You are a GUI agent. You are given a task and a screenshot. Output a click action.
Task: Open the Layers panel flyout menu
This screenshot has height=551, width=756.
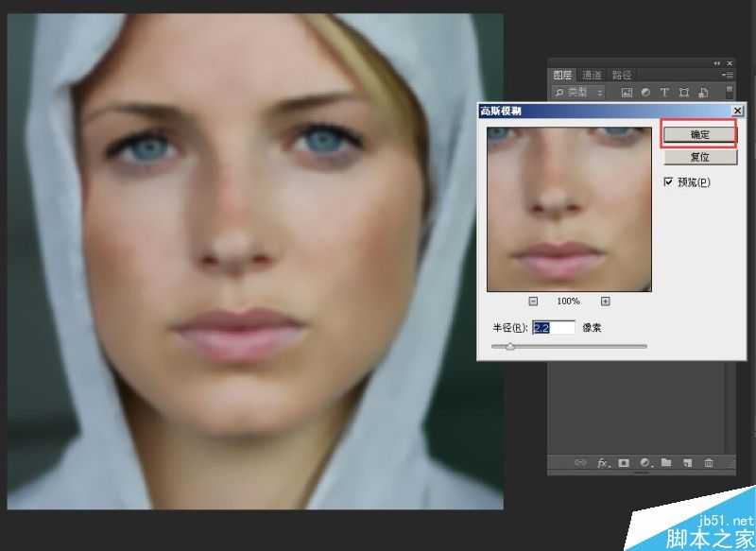tap(728, 75)
